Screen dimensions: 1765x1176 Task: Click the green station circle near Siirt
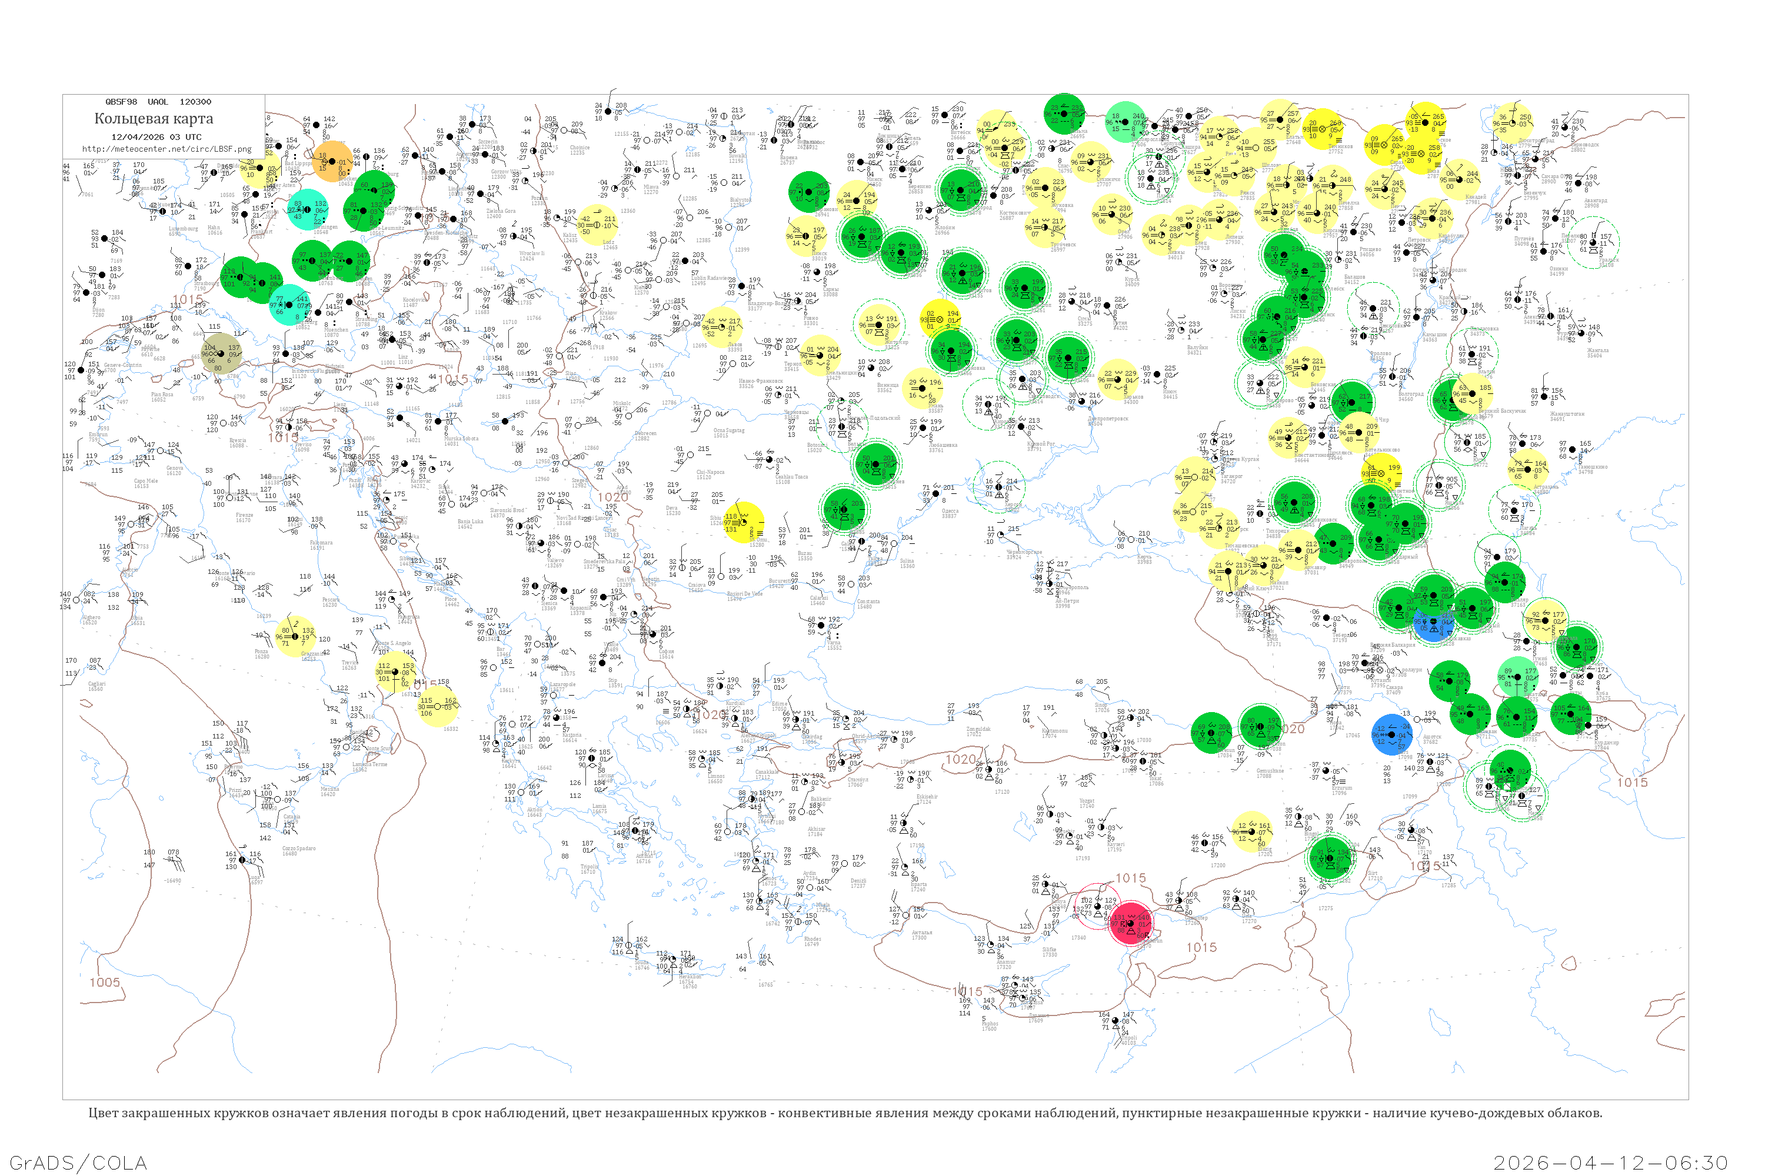click(x=1330, y=860)
